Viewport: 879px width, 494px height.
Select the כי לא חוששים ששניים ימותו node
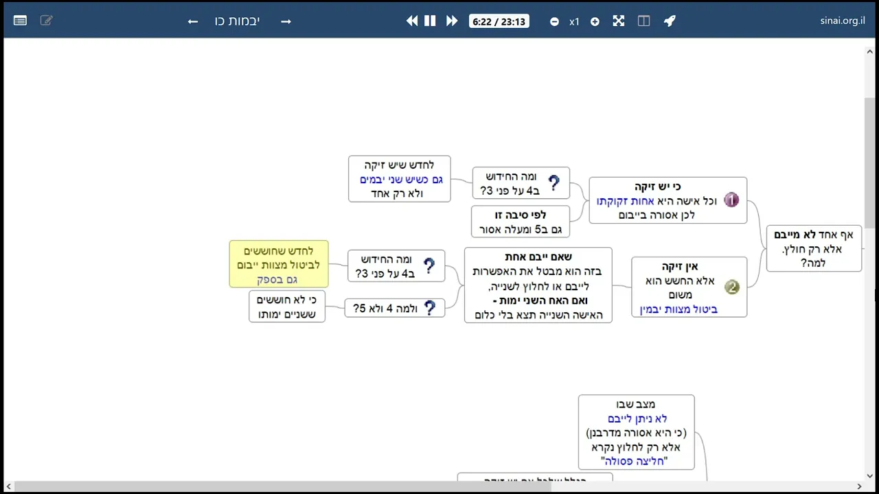(x=287, y=307)
